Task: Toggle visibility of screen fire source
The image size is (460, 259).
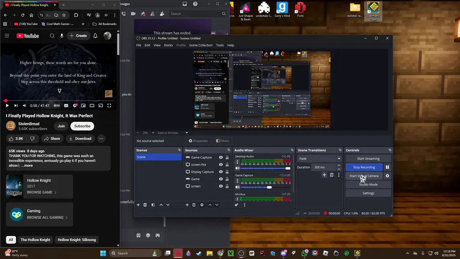Action: tap(221, 164)
